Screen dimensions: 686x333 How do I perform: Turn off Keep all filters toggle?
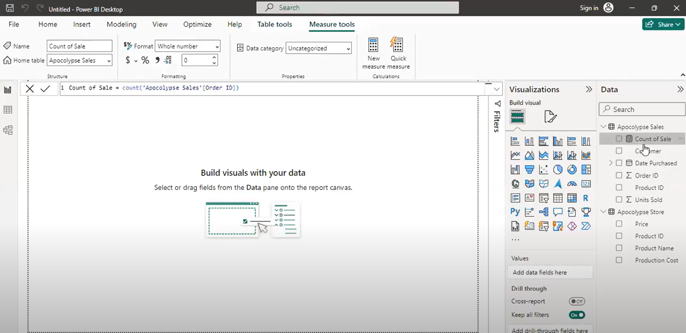tap(577, 315)
